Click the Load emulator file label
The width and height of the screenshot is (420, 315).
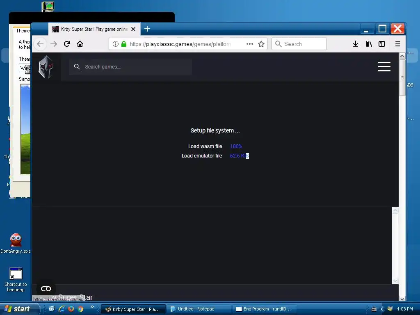pos(202,155)
